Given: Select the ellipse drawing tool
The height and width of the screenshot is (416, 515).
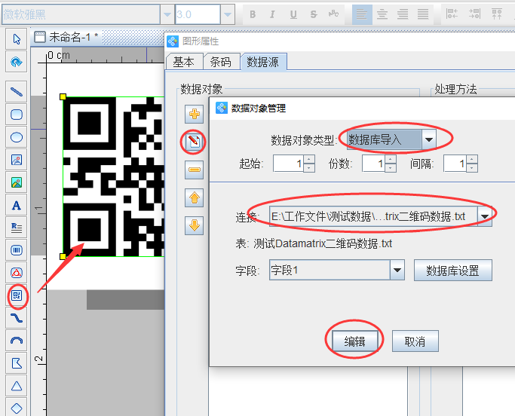Looking at the screenshot, I should pyautogui.click(x=17, y=137).
